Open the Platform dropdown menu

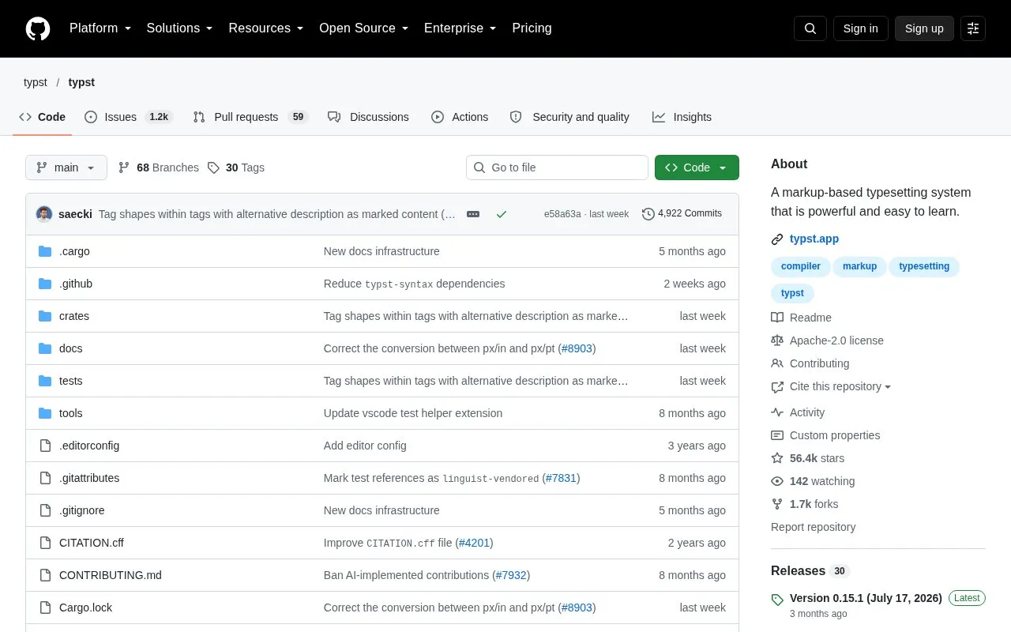100,28
